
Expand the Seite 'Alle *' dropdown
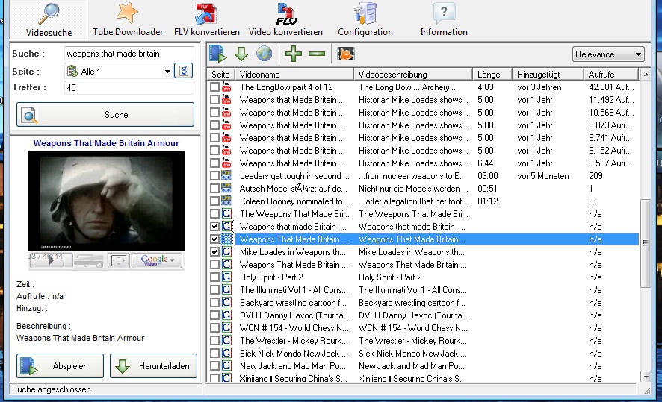(167, 72)
